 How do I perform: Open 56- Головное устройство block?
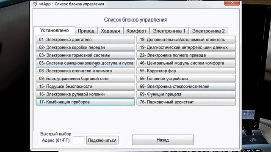186,79
